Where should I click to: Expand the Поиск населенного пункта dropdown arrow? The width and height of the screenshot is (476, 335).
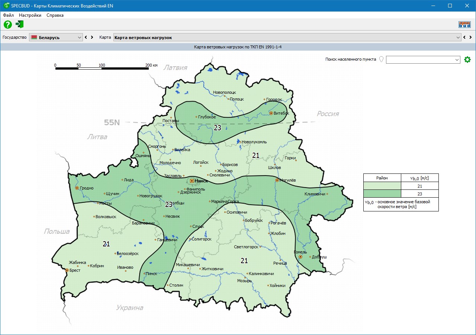[x=457, y=60]
